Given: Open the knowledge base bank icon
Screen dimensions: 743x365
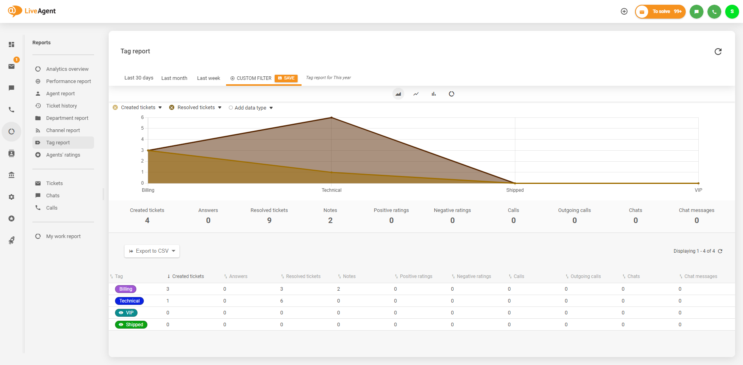Looking at the screenshot, I should pyautogui.click(x=11, y=175).
